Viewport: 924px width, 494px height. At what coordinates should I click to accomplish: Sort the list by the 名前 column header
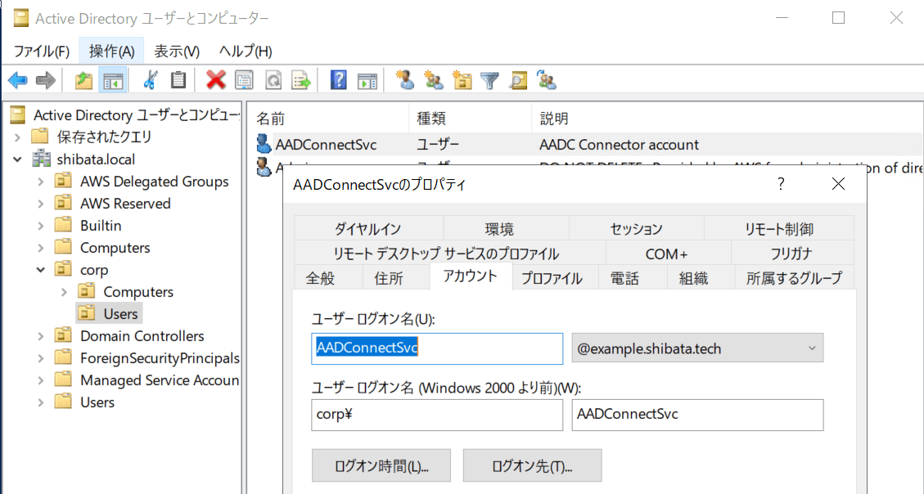point(328,119)
